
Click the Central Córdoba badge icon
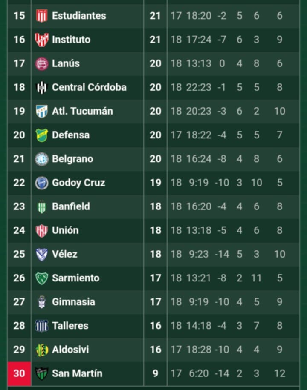coord(41,87)
